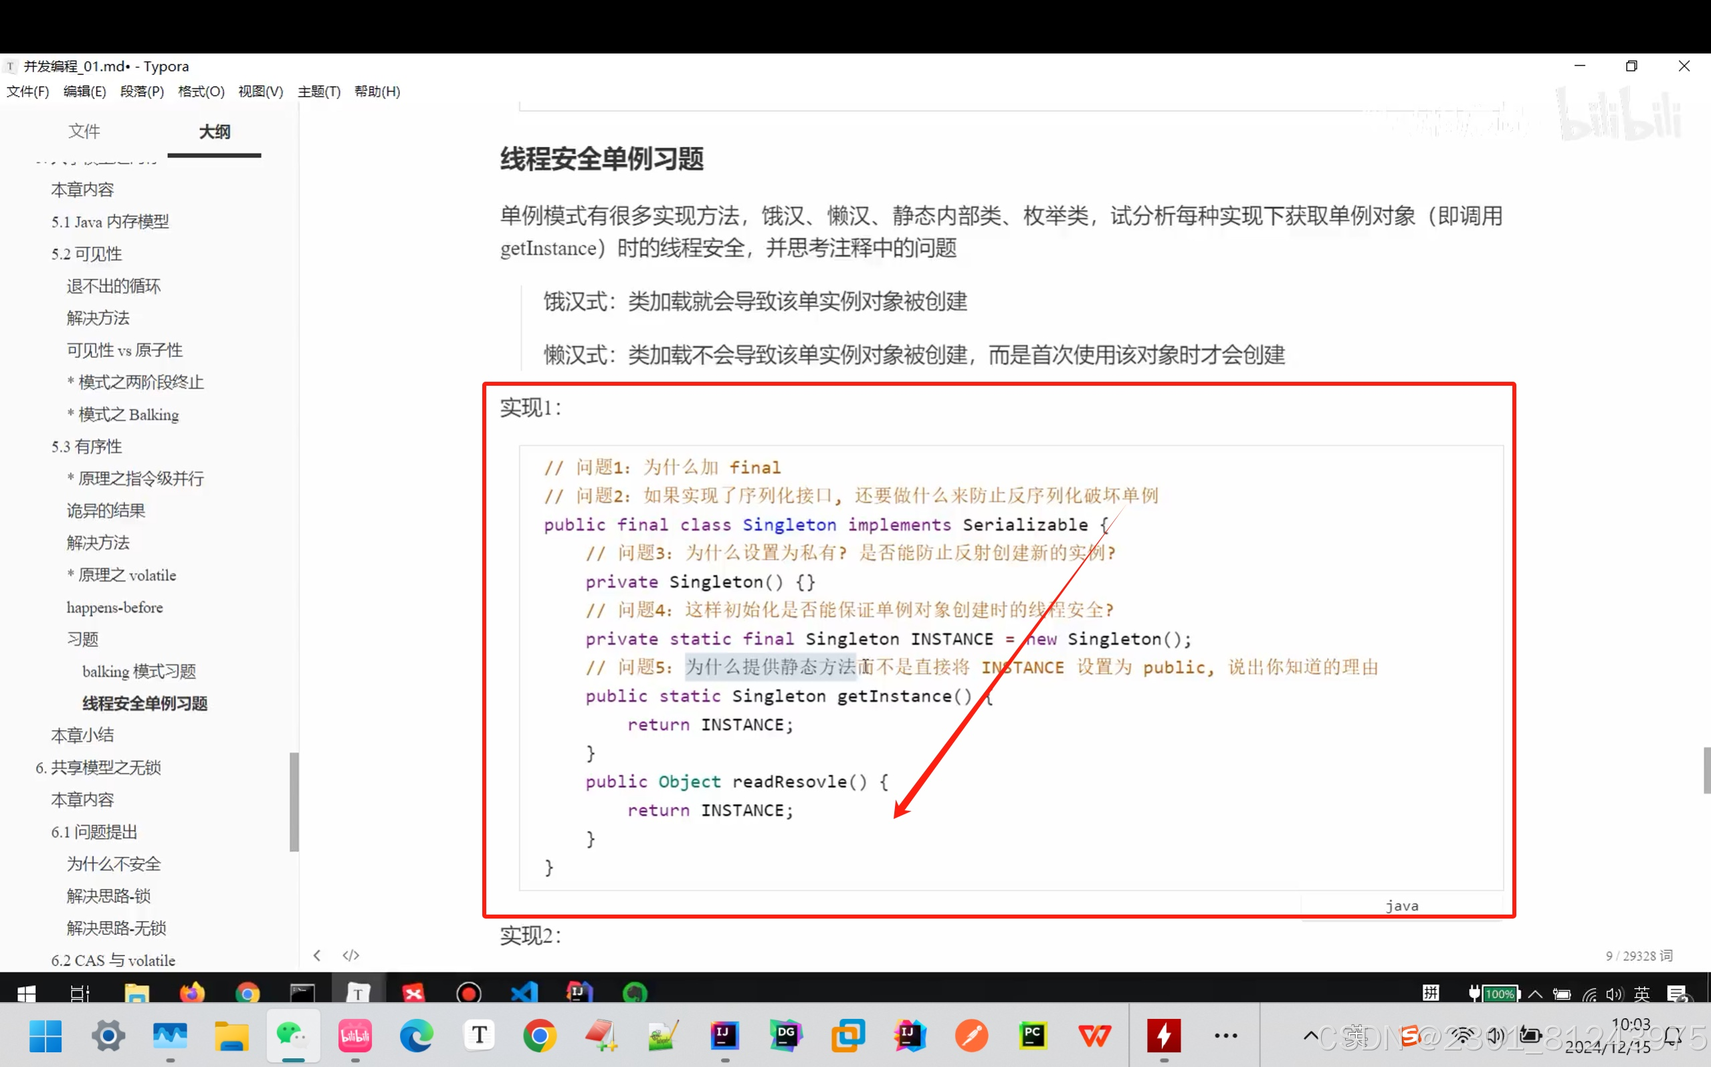Screen dimensions: 1711x1067
Task: Open the 编辑(E) menu
Action: click(x=85, y=91)
